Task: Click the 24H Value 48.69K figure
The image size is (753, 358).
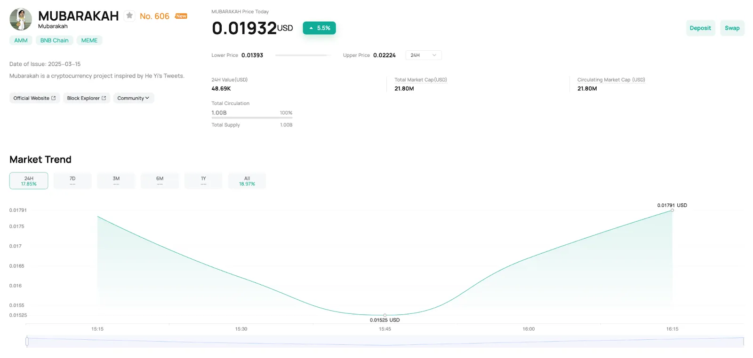Action: (221, 88)
